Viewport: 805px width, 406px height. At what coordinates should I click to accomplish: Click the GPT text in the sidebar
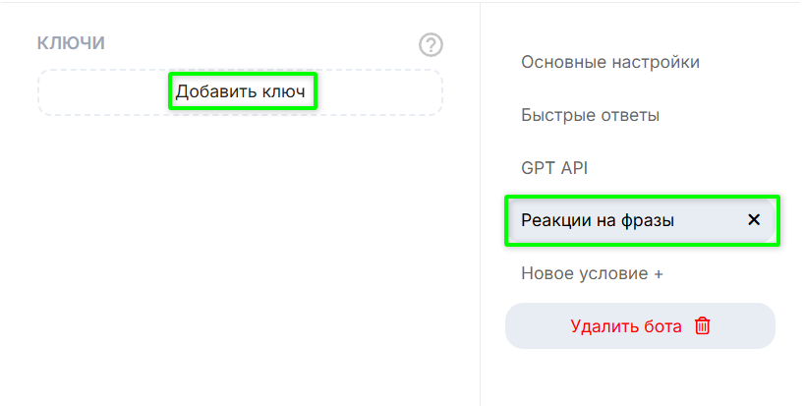coord(539,168)
